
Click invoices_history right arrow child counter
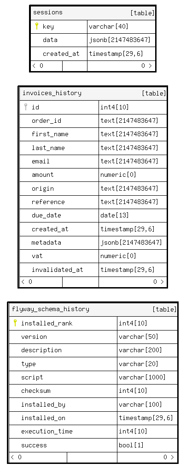pos(158,282)
